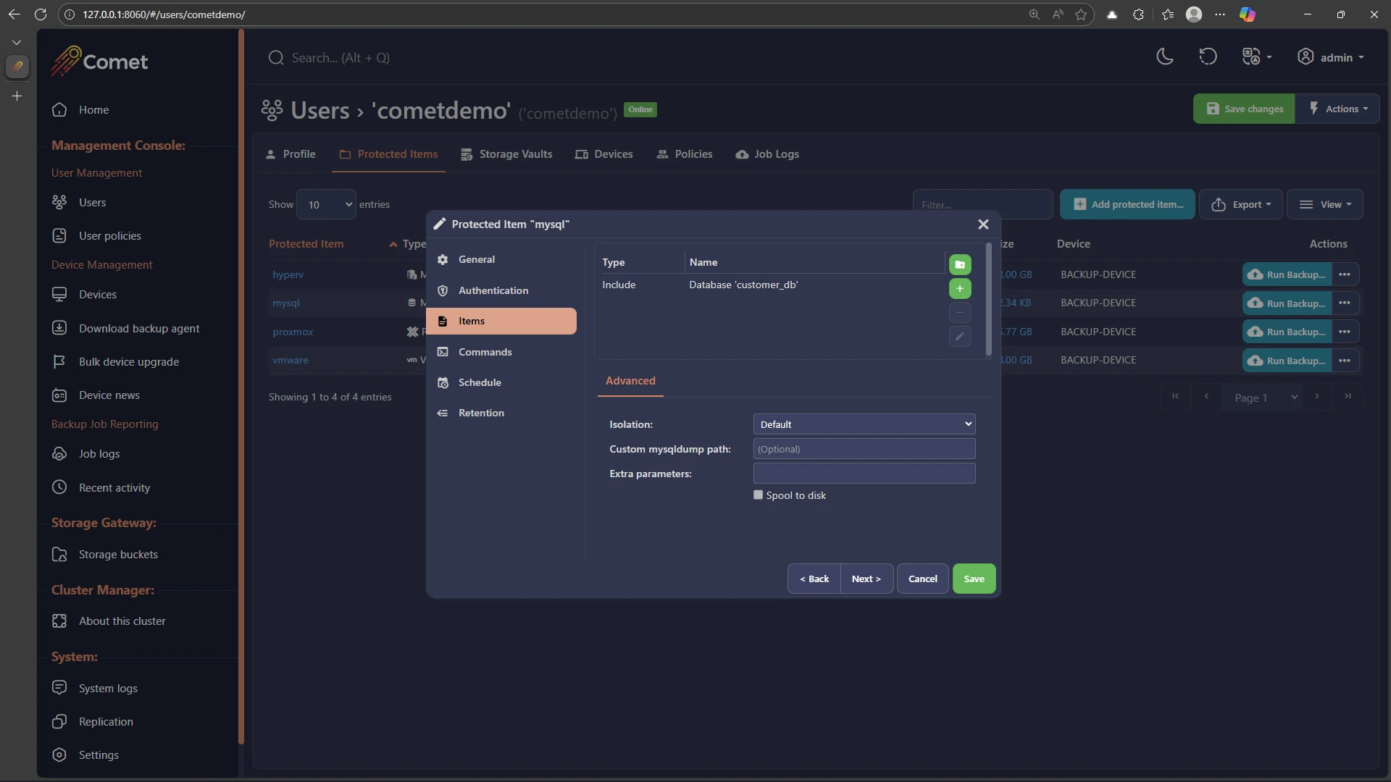
Task: Open the Advanced tab
Action: [x=630, y=381]
